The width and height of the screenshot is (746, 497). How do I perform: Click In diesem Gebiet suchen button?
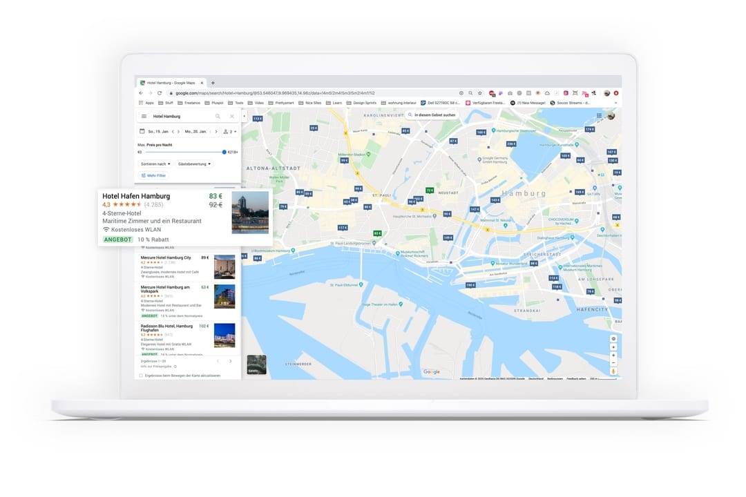[x=432, y=115]
